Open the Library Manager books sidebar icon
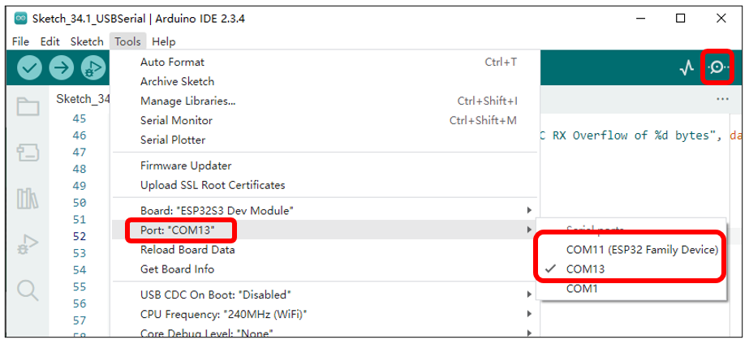 pyautogui.click(x=28, y=198)
